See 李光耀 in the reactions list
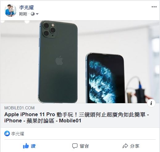Screen dimensions: 160x152 pyautogui.click(x=18, y=134)
